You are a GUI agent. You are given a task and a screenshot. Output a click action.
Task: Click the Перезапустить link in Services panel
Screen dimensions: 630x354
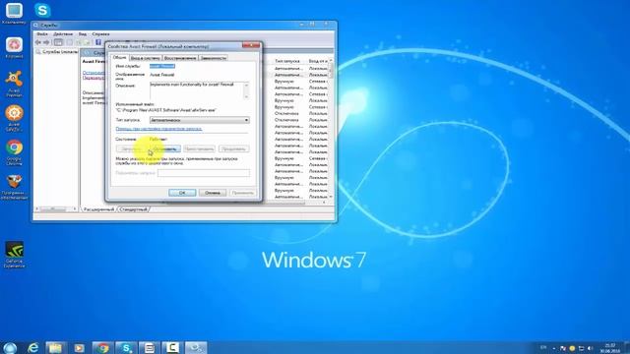(94, 78)
